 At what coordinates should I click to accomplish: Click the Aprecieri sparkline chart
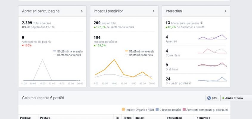pos(212,37)
